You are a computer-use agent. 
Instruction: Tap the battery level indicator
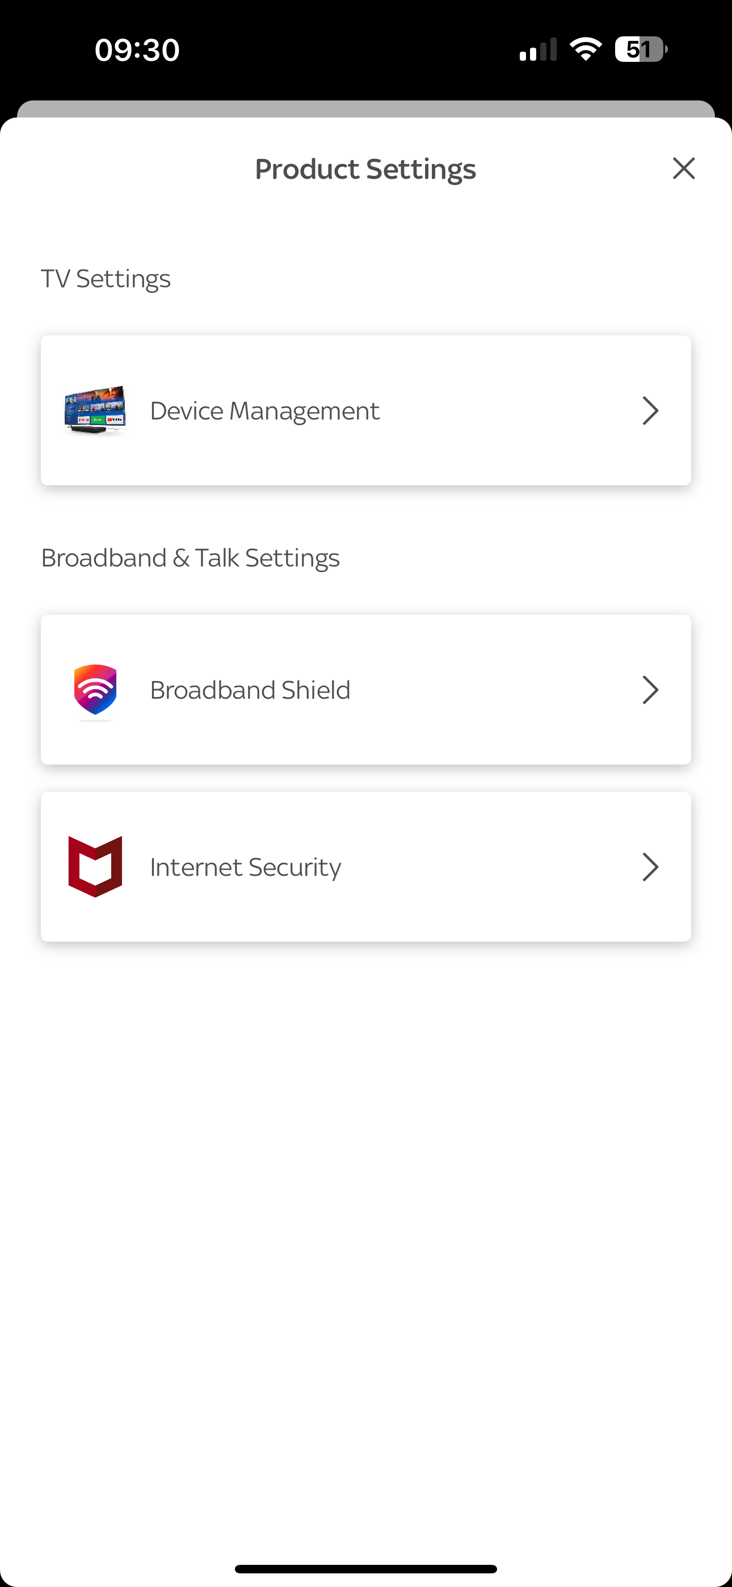point(641,49)
